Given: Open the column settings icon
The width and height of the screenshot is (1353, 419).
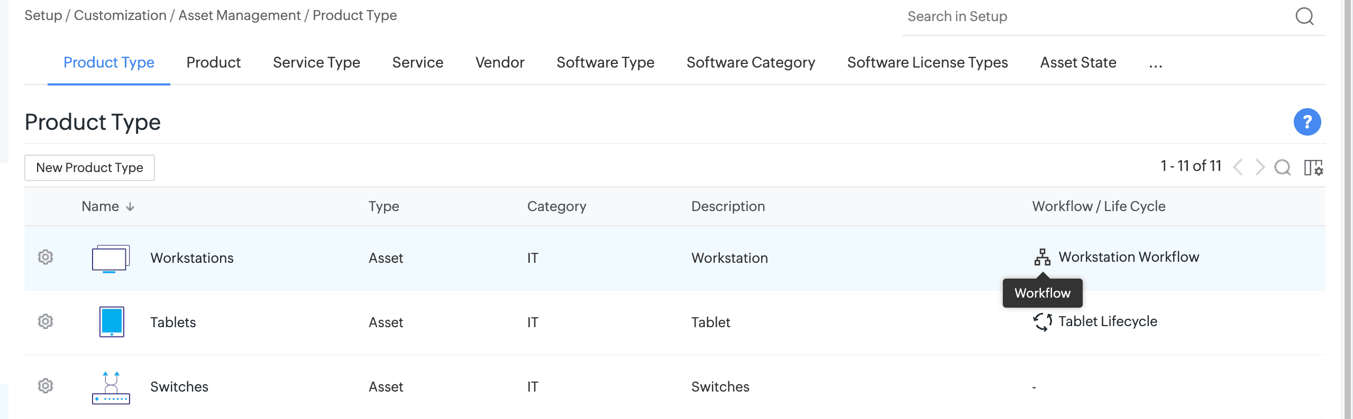Looking at the screenshot, I should click(1313, 168).
